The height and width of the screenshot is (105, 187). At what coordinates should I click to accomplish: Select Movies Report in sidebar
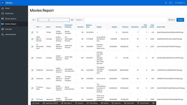14,24
